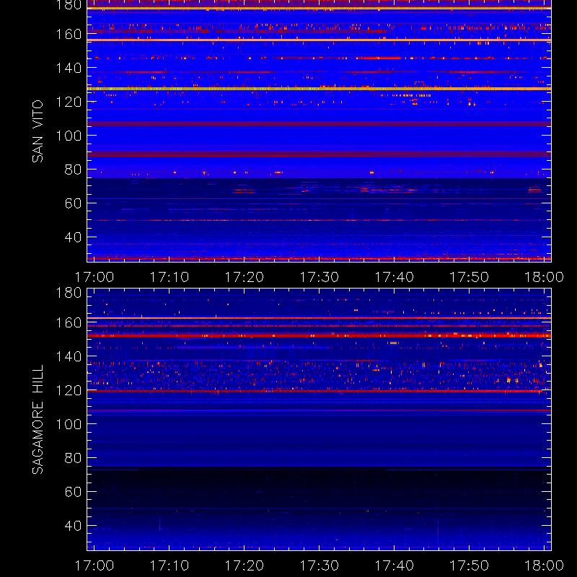Click the red band near 119 in the Sagamore Hill plot
This screenshot has height=577, width=577.
coord(319,391)
